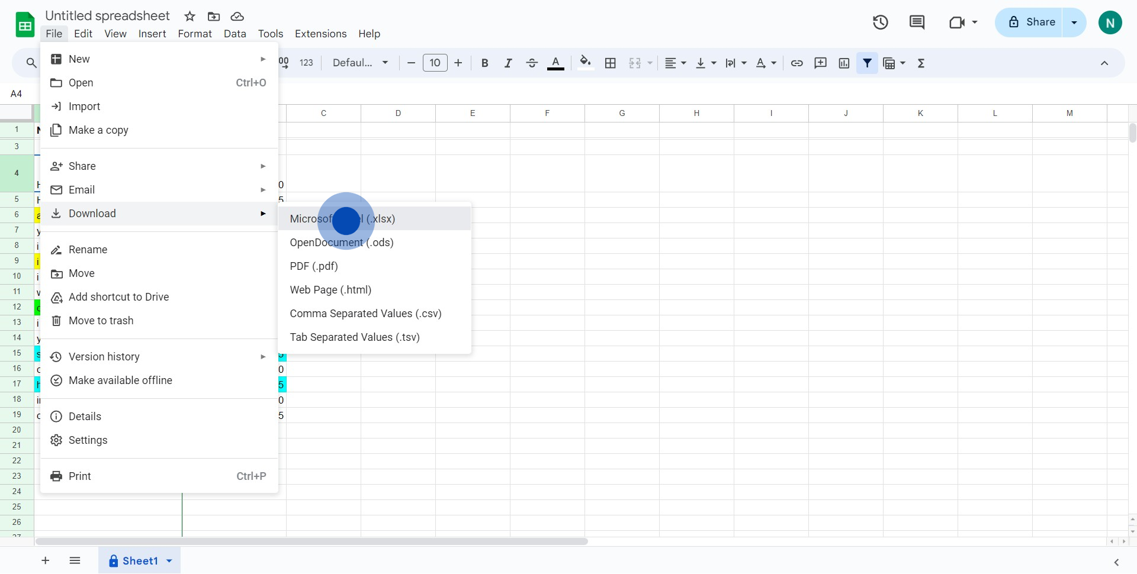Toggle italic formatting
Image resolution: width=1137 pixels, height=574 pixels.
point(508,63)
